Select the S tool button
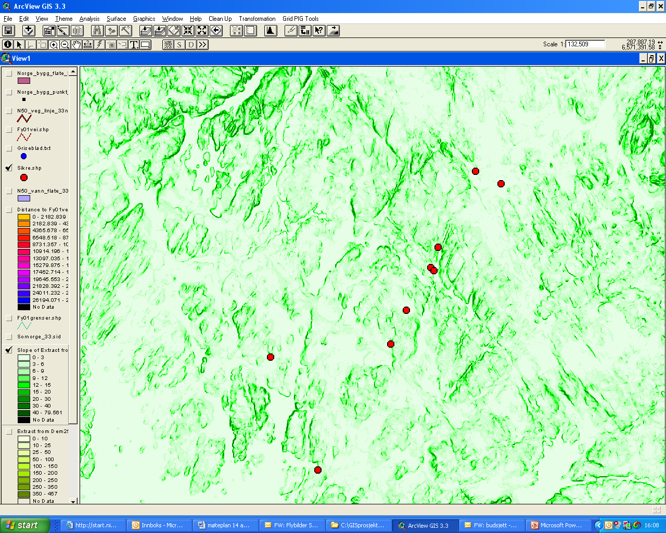Screen dimensions: 666x533 pyautogui.click(x=180, y=45)
